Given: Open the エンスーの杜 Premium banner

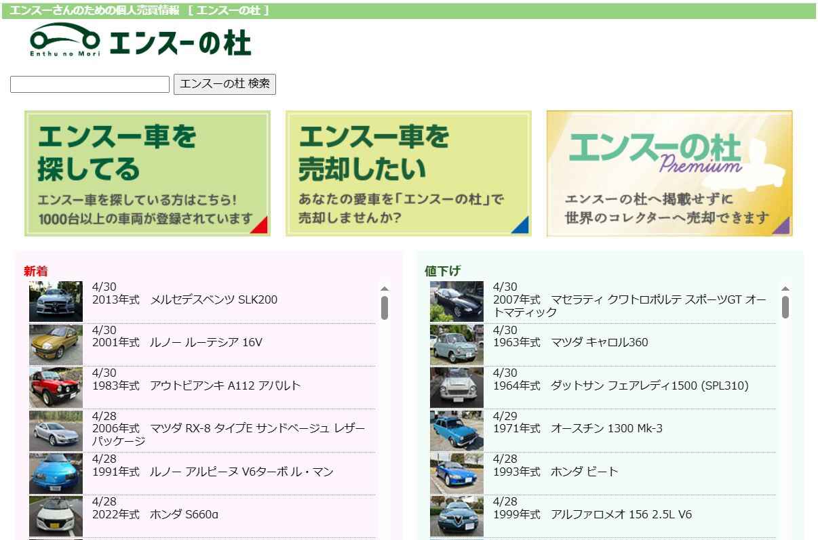Looking at the screenshot, I should (x=669, y=173).
